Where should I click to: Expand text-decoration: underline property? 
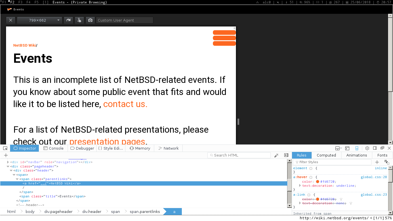click(300, 186)
